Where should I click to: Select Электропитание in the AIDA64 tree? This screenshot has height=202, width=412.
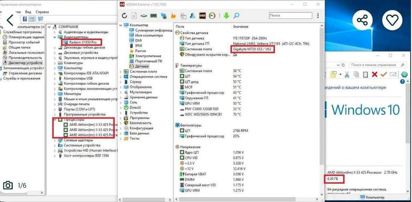(x=148, y=56)
